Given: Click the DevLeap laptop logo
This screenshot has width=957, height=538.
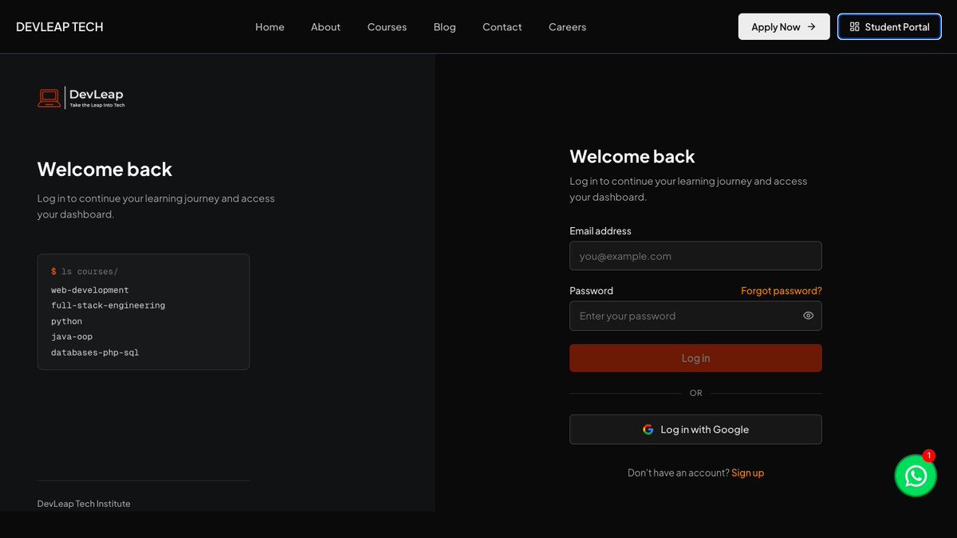Looking at the screenshot, I should pos(81,98).
